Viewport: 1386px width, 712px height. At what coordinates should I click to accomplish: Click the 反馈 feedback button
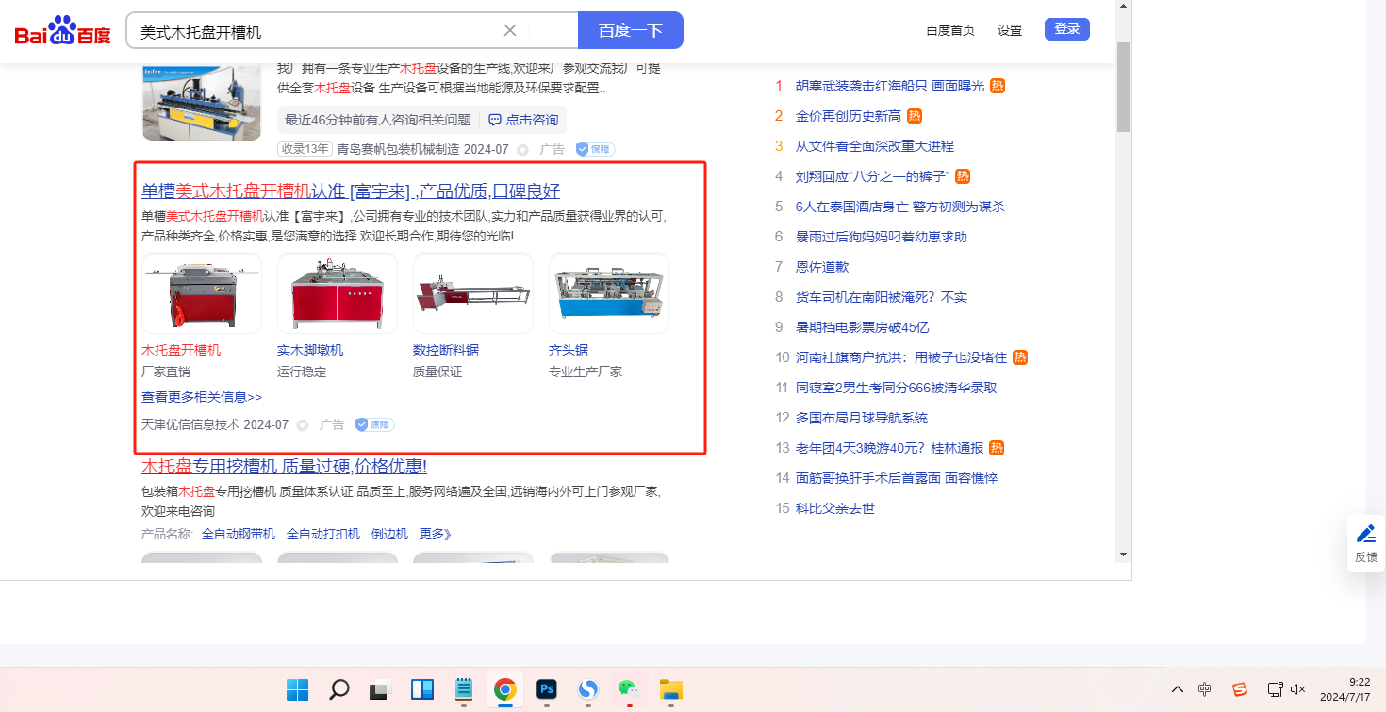pos(1366,543)
